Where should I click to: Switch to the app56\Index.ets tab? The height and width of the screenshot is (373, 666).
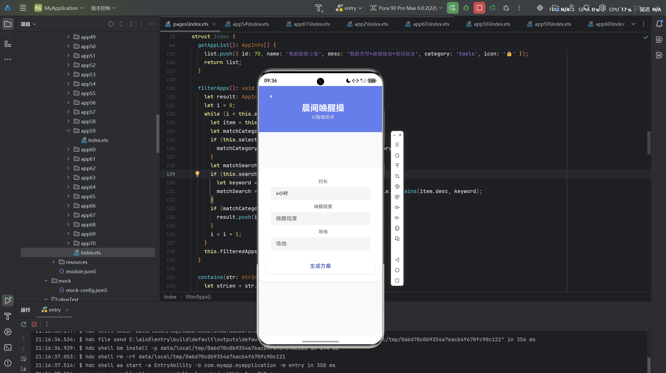pyautogui.click(x=488, y=24)
